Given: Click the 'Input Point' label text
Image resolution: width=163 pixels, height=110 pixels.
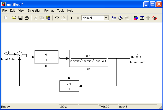Looking at the screenshot, I should tap(8, 59).
